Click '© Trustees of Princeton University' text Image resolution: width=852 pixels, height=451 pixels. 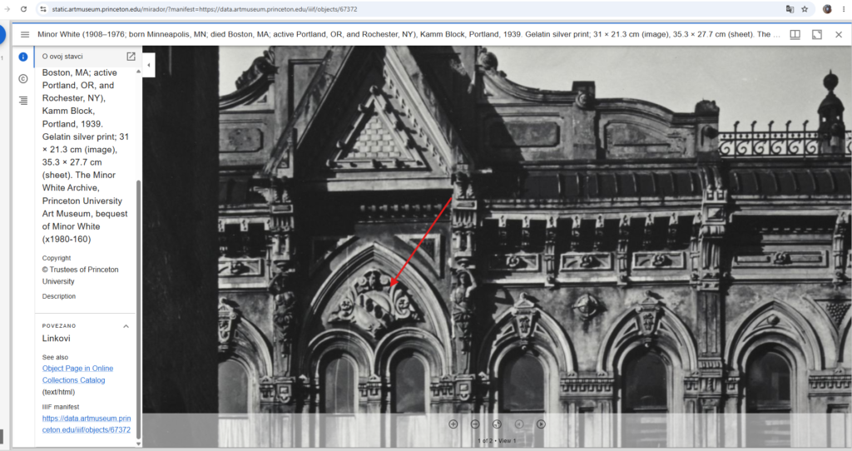point(81,275)
